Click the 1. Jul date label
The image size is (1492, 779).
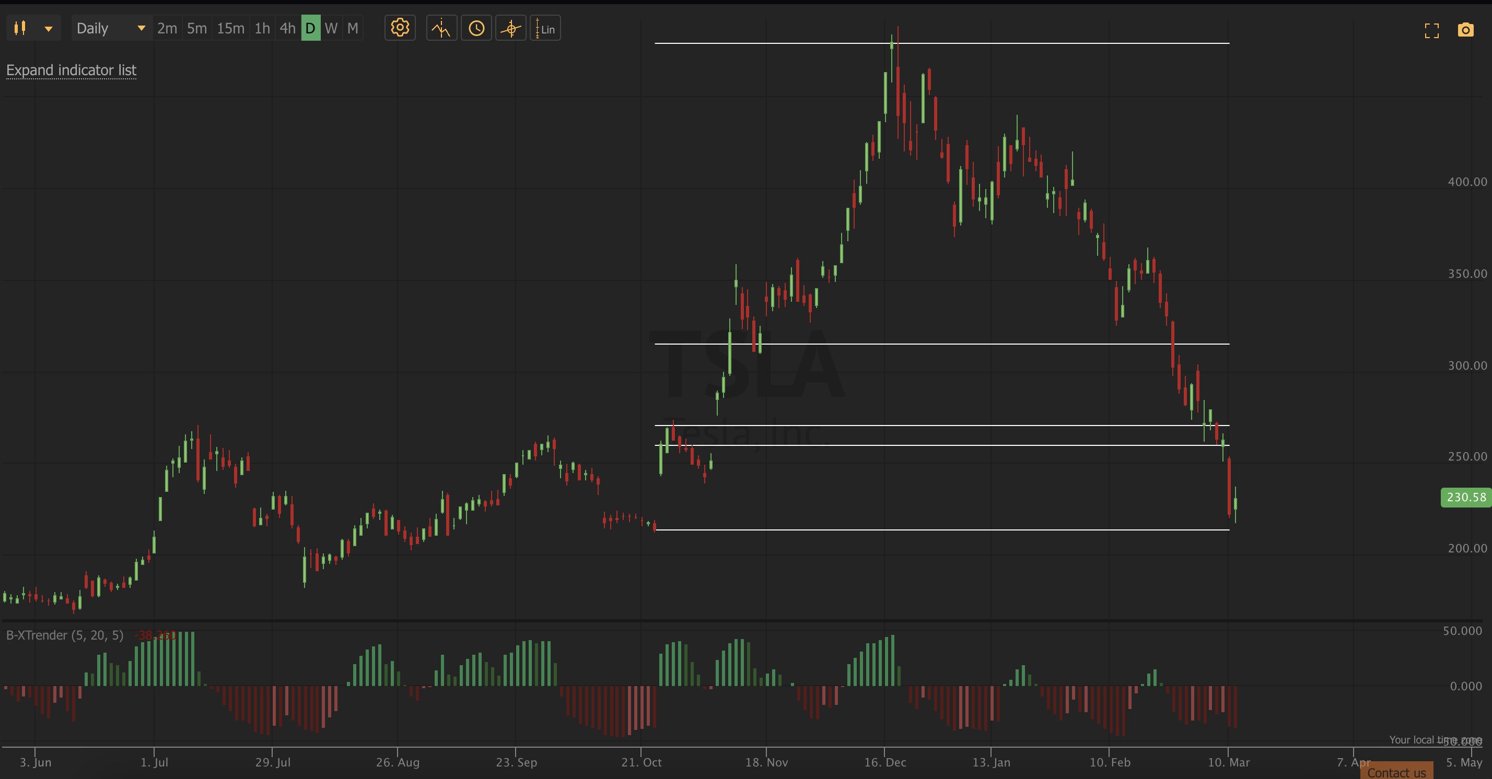click(x=154, y=762)
